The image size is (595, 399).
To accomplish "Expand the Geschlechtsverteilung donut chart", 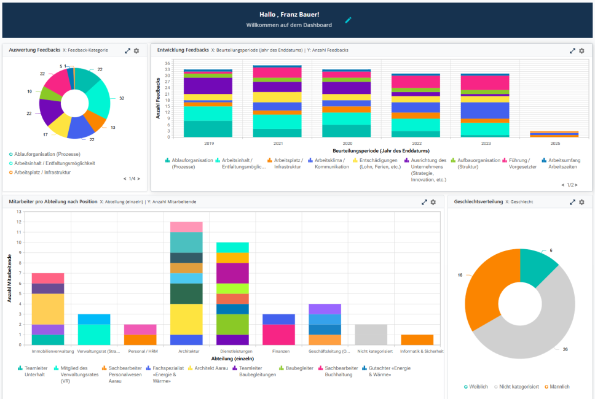I will point(572,201).
